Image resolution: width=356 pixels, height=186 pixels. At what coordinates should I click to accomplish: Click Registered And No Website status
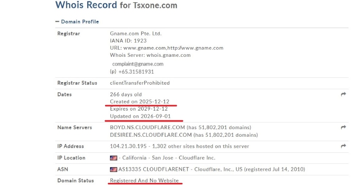(144, 181)
